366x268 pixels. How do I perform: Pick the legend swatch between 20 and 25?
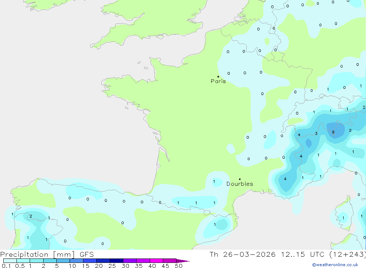(x=103, y=261)
